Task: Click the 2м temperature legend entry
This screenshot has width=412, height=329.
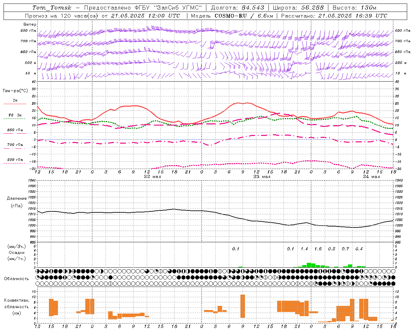Action: [15, 101]
